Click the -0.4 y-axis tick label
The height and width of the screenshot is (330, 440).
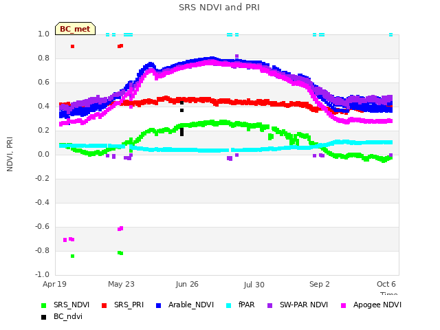tap(42, 203)
